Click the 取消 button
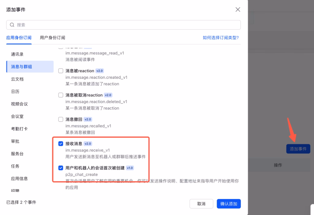The width and height of the screenshot is (314, 215). 201,204
